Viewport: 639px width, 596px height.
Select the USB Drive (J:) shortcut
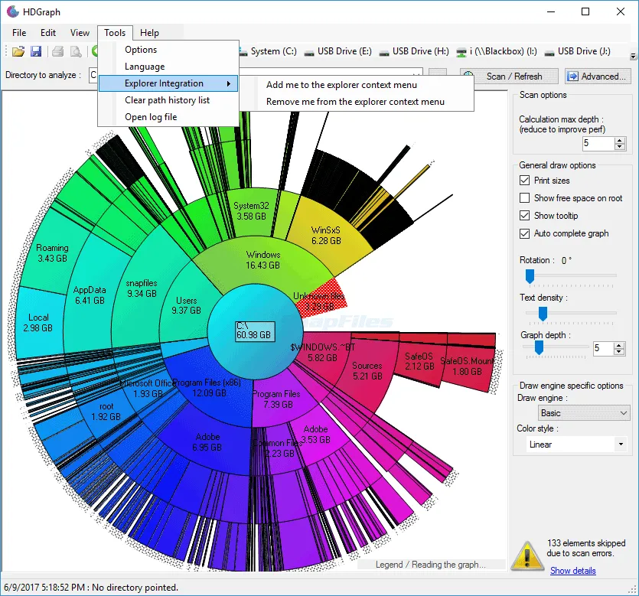coord(578,51)
